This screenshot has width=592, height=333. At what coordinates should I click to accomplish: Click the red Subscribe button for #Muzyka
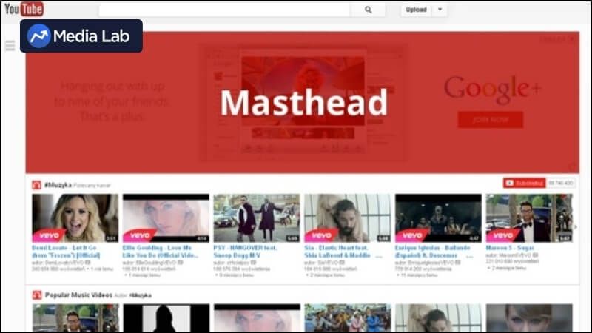(x=525, y=183)
